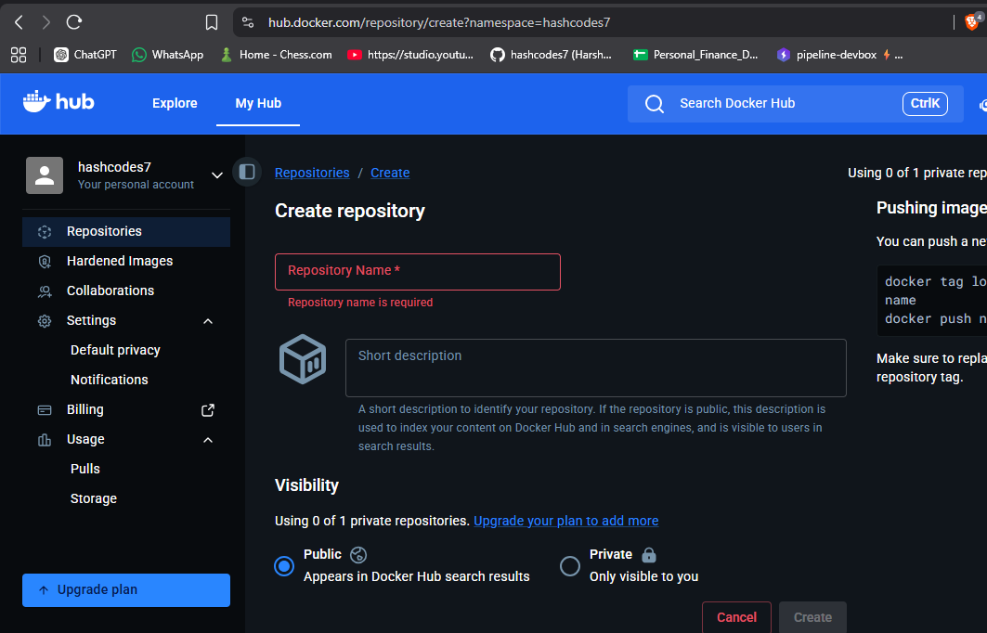Image resolution: width=987 pixels, height=633 pixels.
Task: Click the Create breadcrumb link
Action: click(x=390, y=173)
